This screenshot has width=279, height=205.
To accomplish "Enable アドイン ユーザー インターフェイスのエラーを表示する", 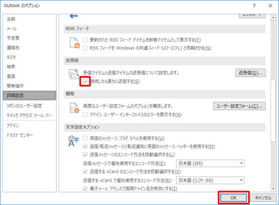I will click(85, 115).
